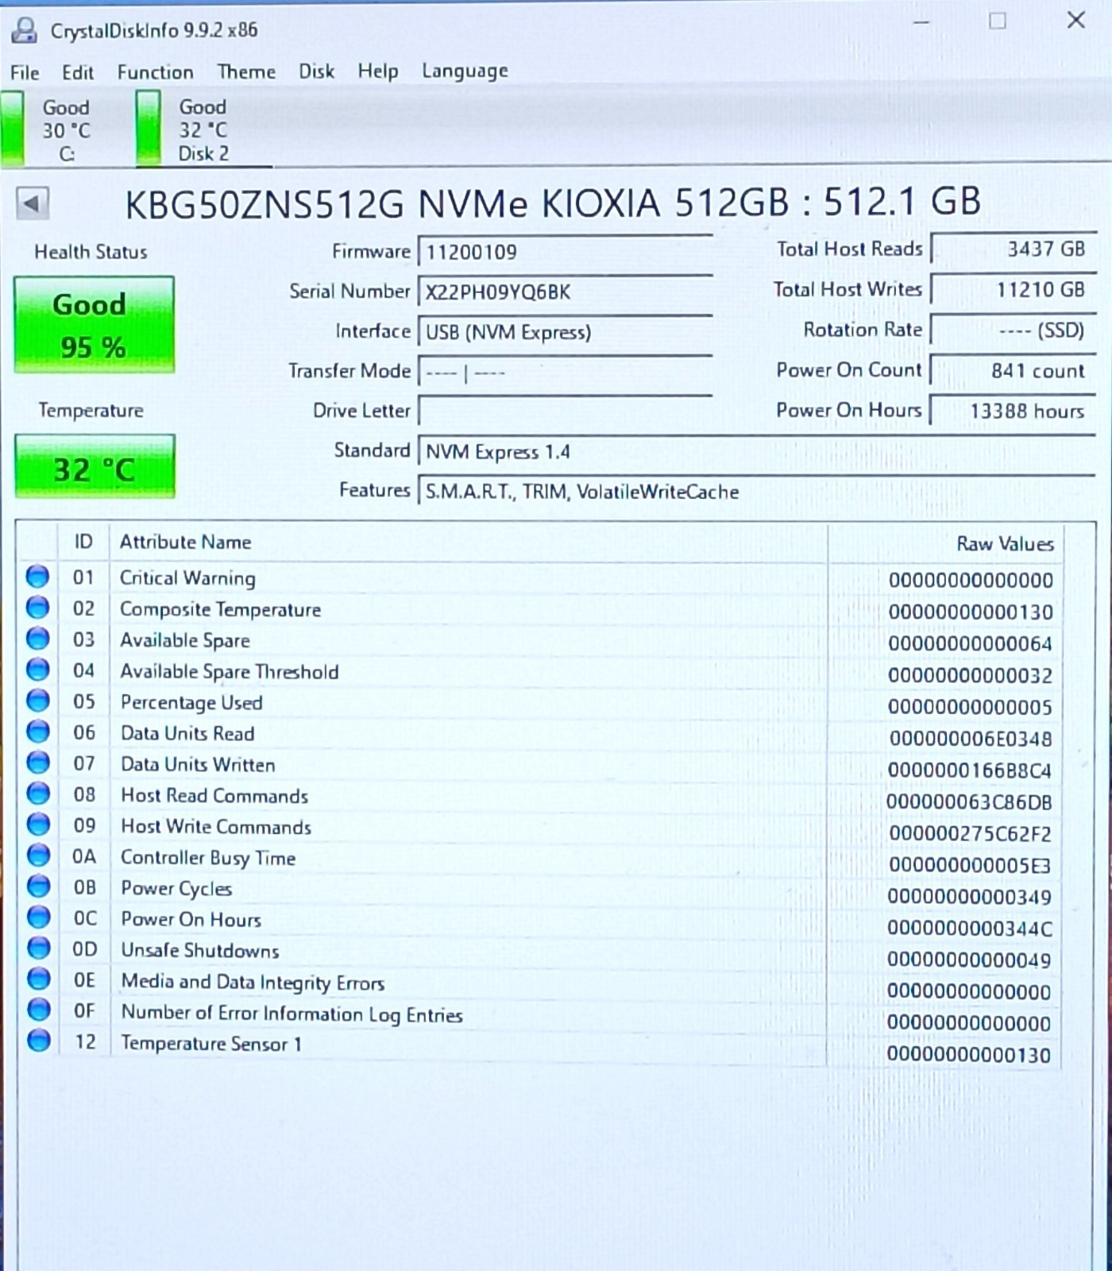Click raw value 000000000005E3

[970, 865]
